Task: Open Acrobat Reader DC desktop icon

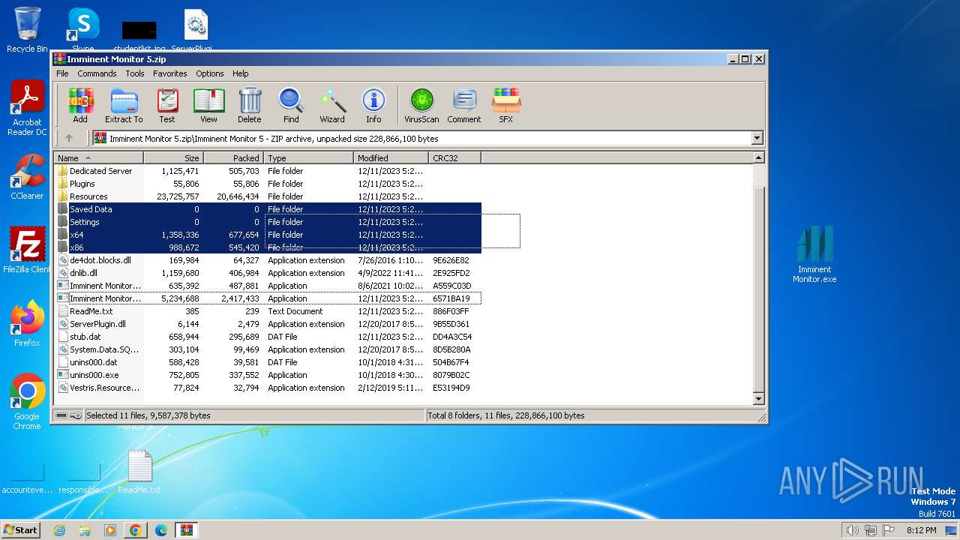Action: point(27,109)
